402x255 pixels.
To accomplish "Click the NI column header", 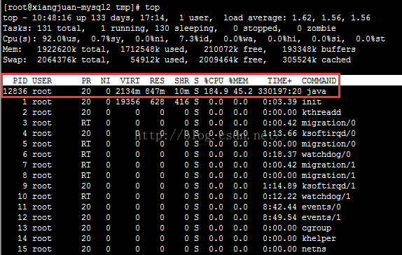I will 105,81.
